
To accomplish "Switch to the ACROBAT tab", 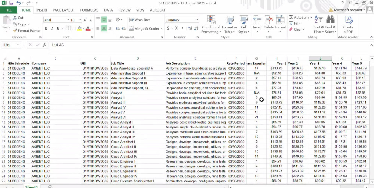I will pyautogui.click(x=157, y=10).
